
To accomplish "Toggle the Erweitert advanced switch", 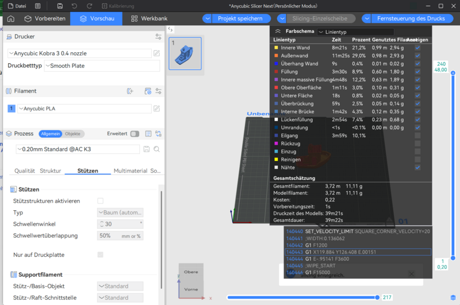I will coord(135,134).
